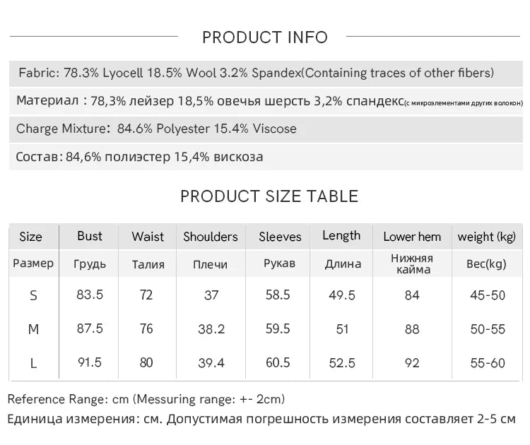The width and height of the screenshot is (530, 445).
Task: Click the Нижняя кайма header cell
Action: point(412,264)
